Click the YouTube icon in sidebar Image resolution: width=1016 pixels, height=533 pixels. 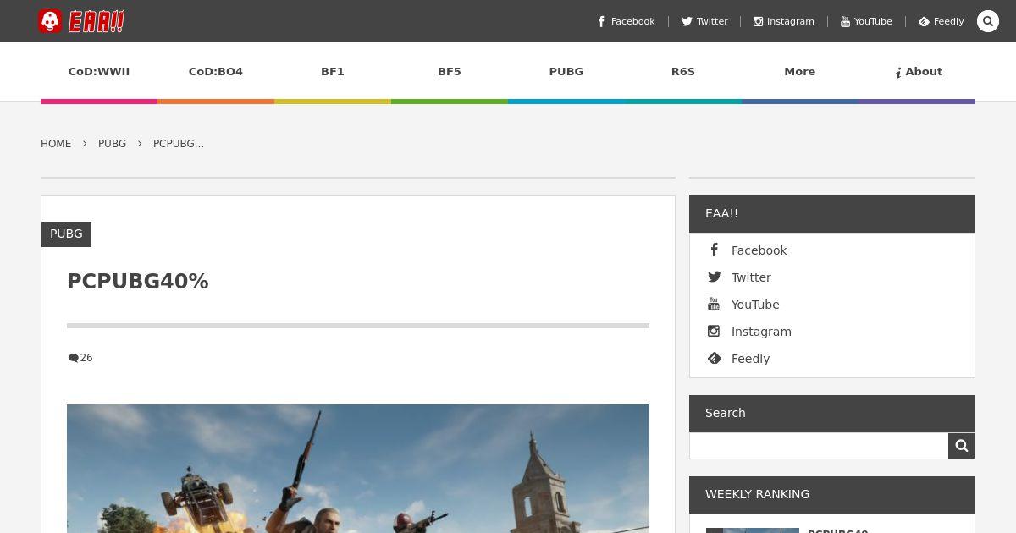714,304
